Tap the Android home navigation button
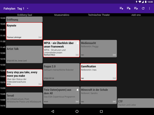Screen dimensions: 154x115 [x=77, y=111]
